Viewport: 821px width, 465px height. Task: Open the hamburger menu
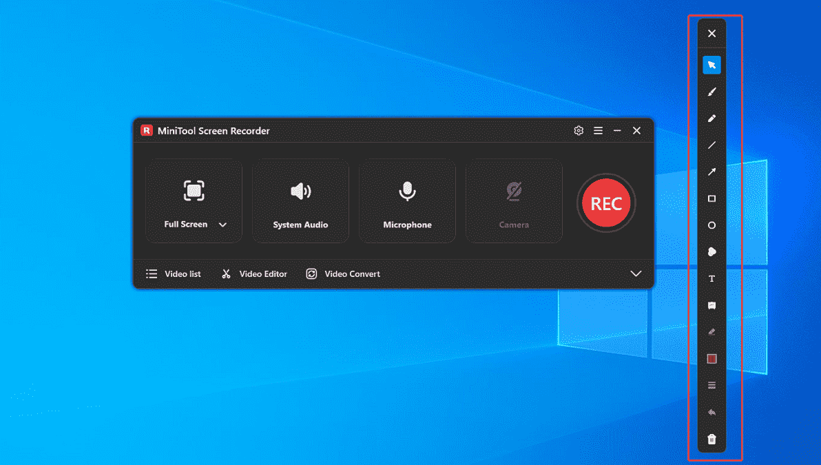(x=598, y=130)
